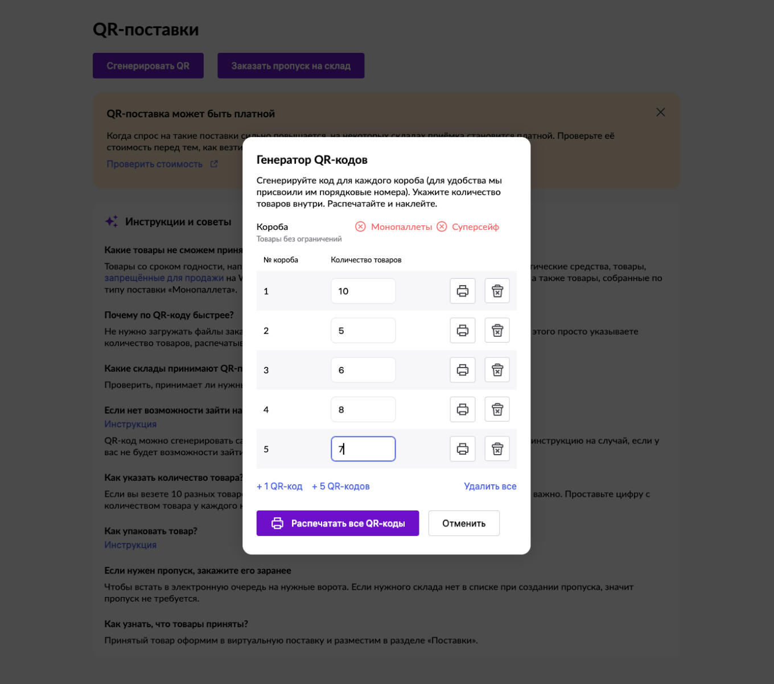The image size is (774, 684).
Task: Open Заказать пропуск на склад
Action: tap(291, 65)
